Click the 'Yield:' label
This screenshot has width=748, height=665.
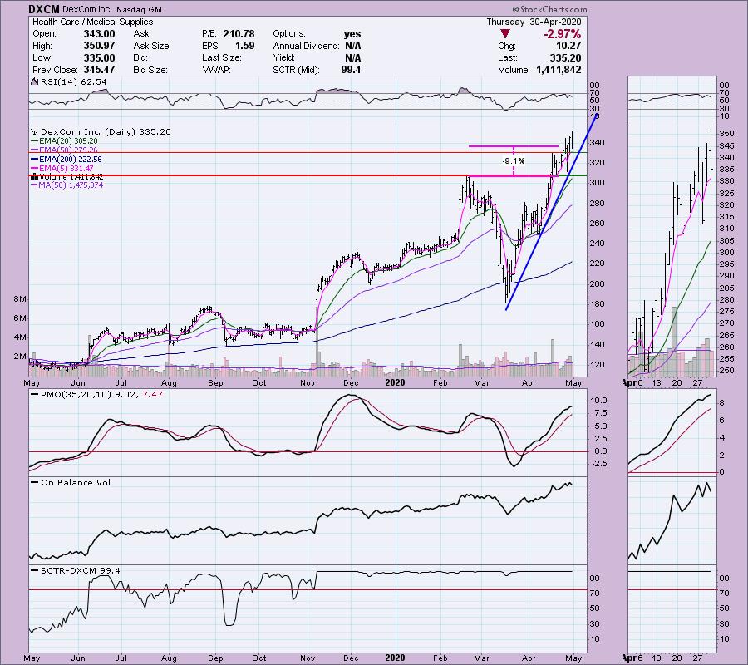coord(284,57)
